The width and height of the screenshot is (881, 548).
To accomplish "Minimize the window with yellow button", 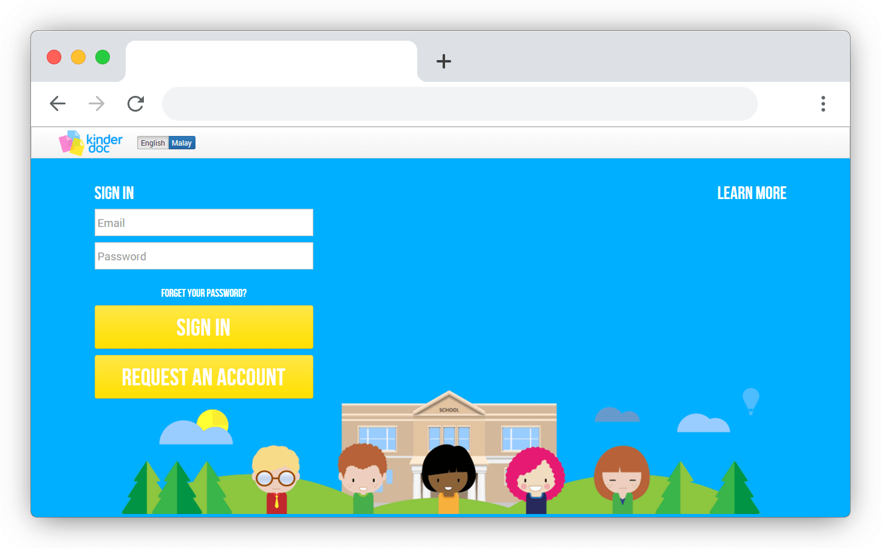I will tap(78, 57).
